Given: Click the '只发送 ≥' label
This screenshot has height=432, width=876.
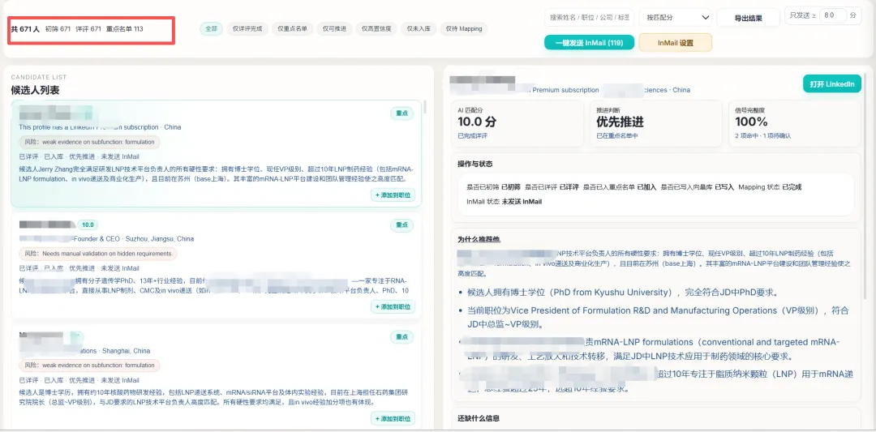Looking at the screenshot, I should [804, 15].
